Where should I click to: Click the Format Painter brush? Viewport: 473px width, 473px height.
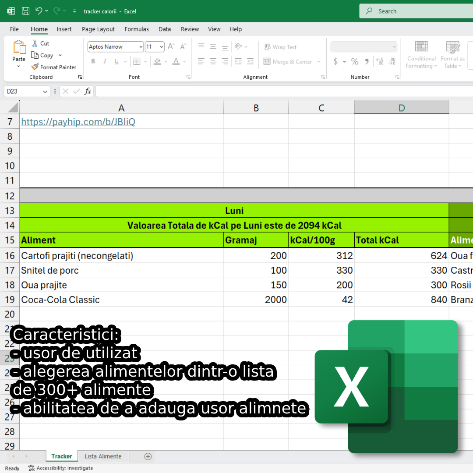(35, 67)
